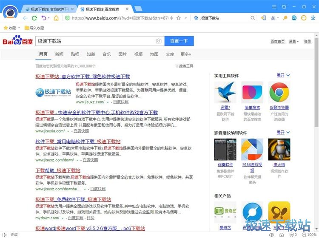
Task: Open the 迅雷7 software icon
Action: 225,92
